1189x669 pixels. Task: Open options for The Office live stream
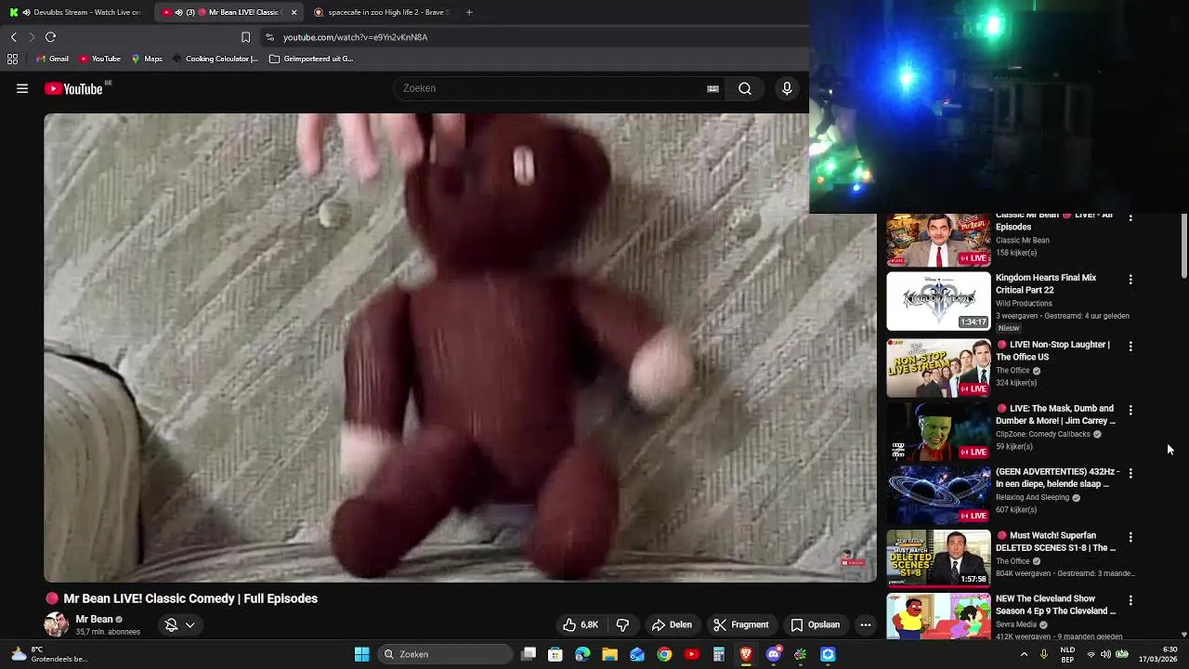tap(1130, 346)
